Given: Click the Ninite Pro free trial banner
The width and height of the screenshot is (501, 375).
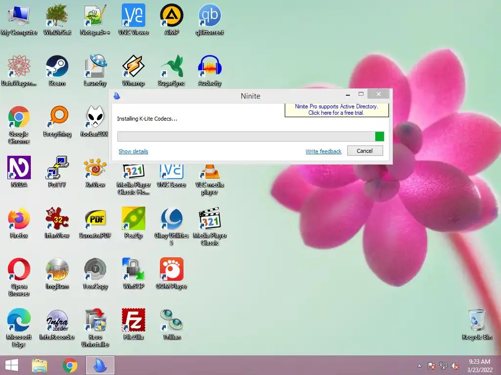Looking at the screenshot, I should (x=337, y=110).
